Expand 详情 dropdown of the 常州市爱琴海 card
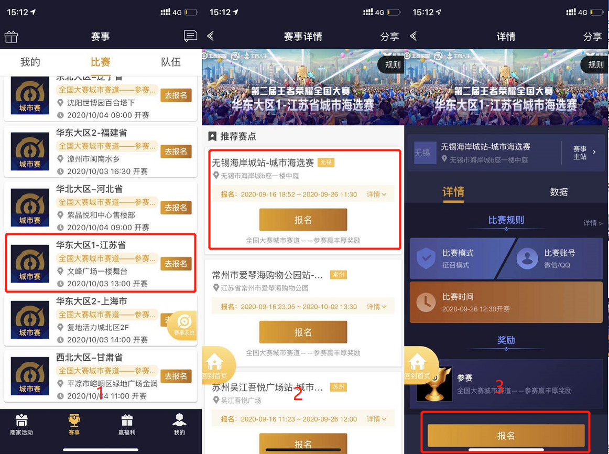 click(376, 306)
